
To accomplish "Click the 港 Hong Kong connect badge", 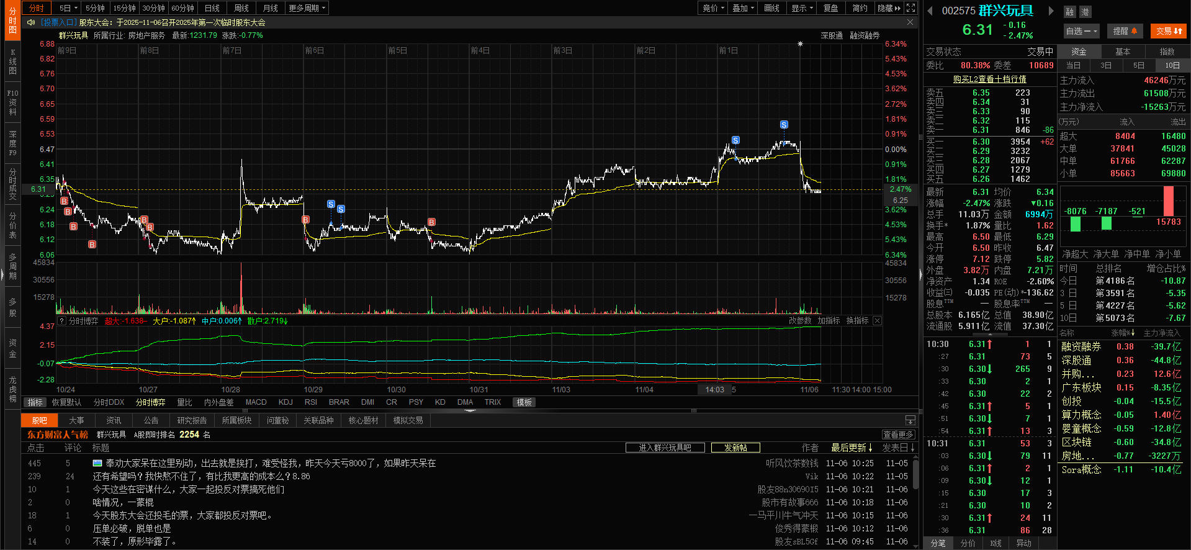I will click(x=1085, y=12).
